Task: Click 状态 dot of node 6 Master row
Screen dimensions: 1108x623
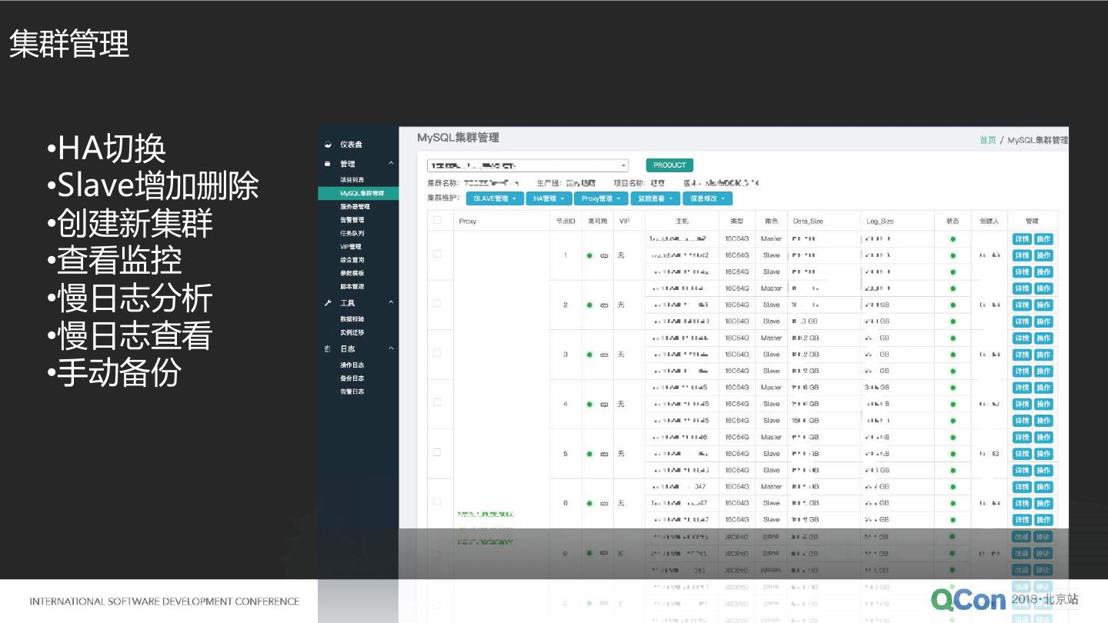Action: (953, 487)
